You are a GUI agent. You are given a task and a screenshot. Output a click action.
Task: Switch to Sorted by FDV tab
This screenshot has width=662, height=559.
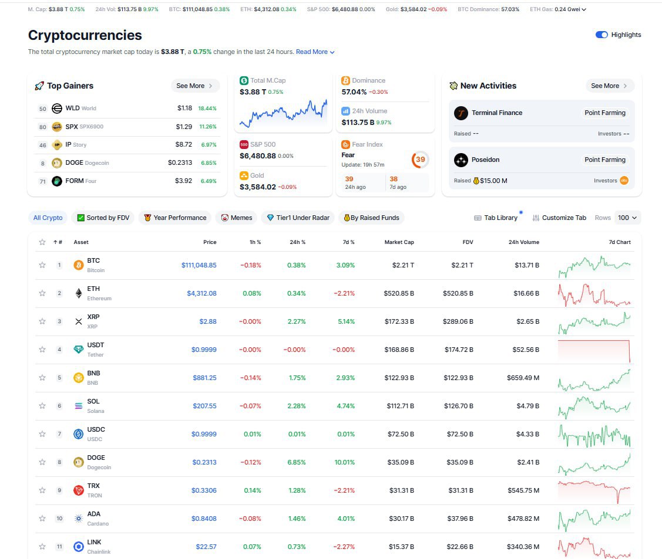[x=103, y=218]
